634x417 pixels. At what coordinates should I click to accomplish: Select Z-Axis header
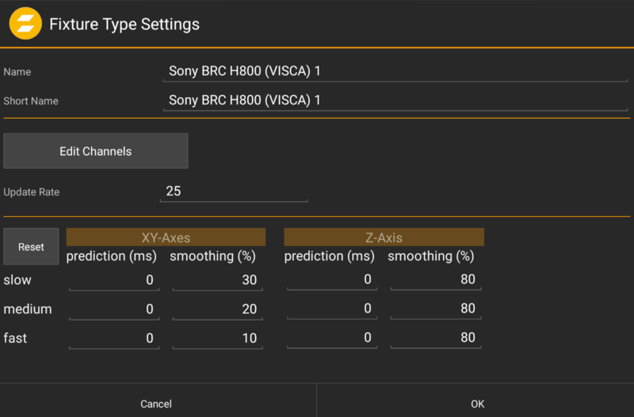pyautogui.click(x=384, y=237)
